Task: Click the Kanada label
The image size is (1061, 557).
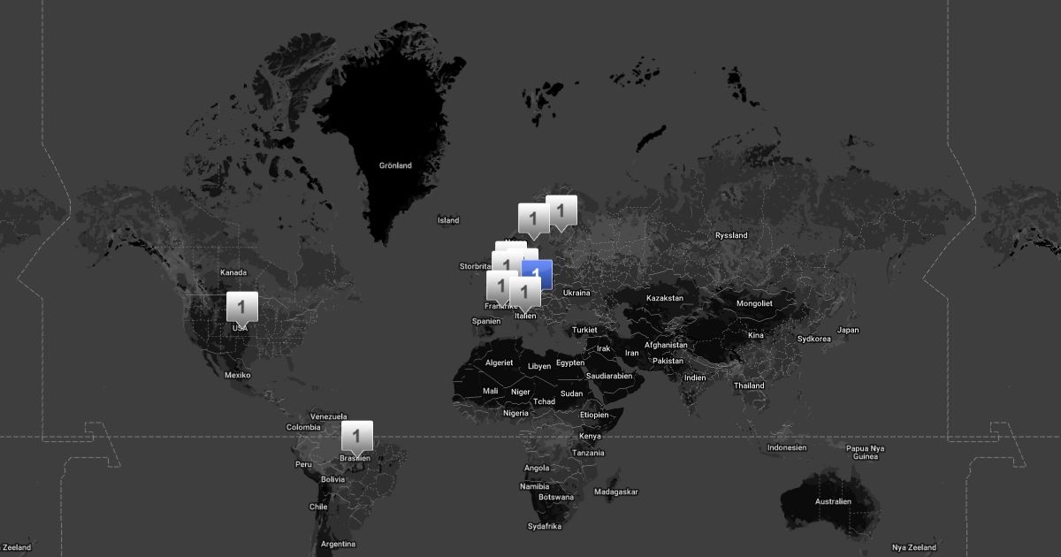Action: (x=233, y=272)
